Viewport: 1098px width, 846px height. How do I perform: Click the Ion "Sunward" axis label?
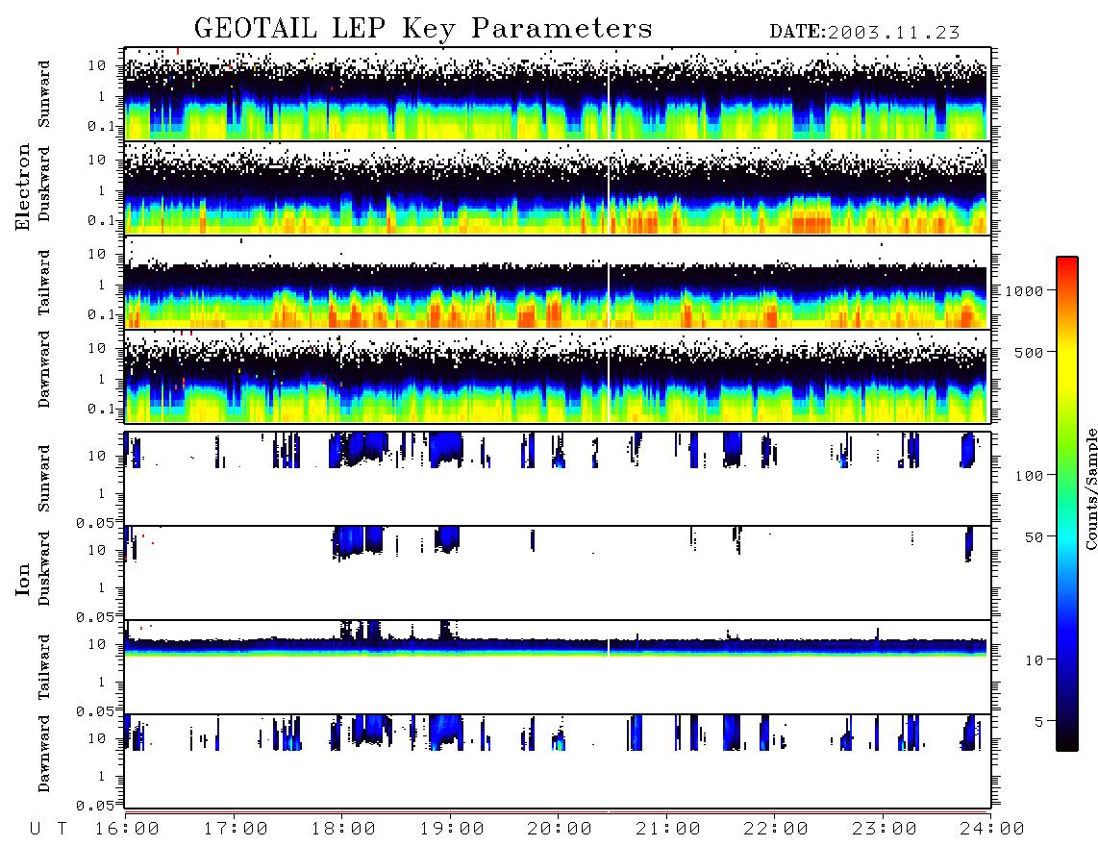(44, 478)
